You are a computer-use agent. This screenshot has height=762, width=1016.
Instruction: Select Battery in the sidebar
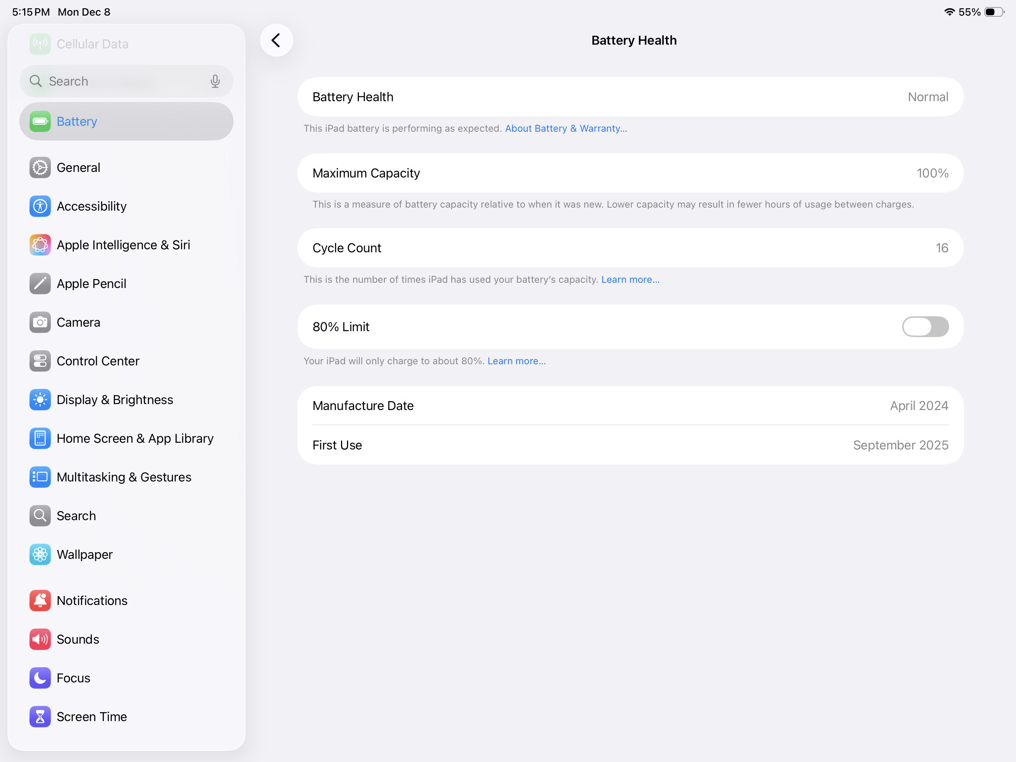tap(126, 121)
